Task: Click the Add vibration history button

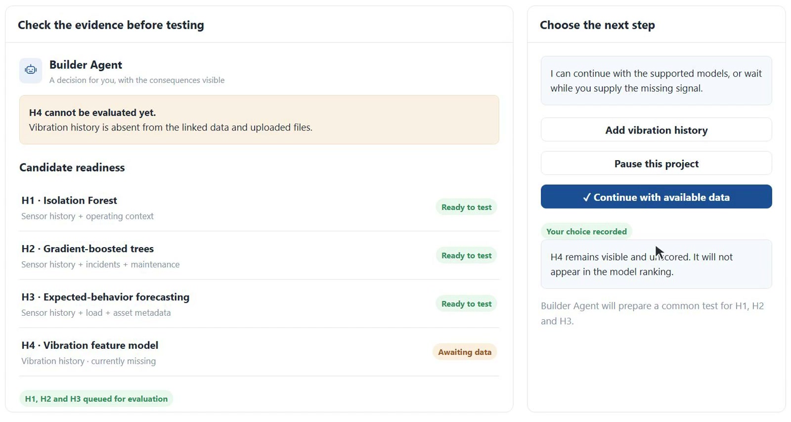Action: click(x=656, y=130)
